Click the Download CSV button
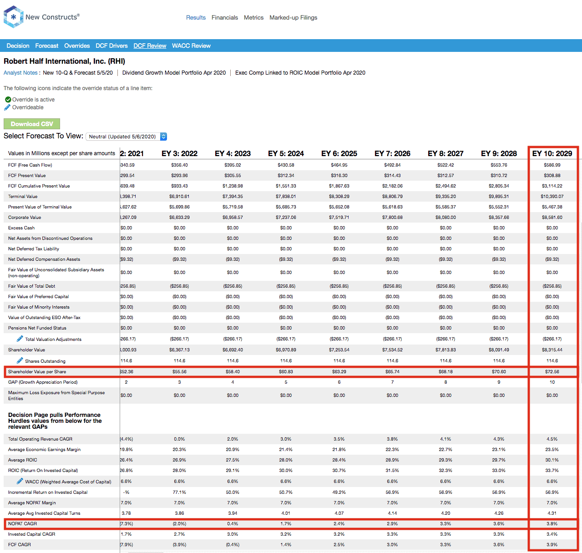The image size is (582, 553). point(32,124)
